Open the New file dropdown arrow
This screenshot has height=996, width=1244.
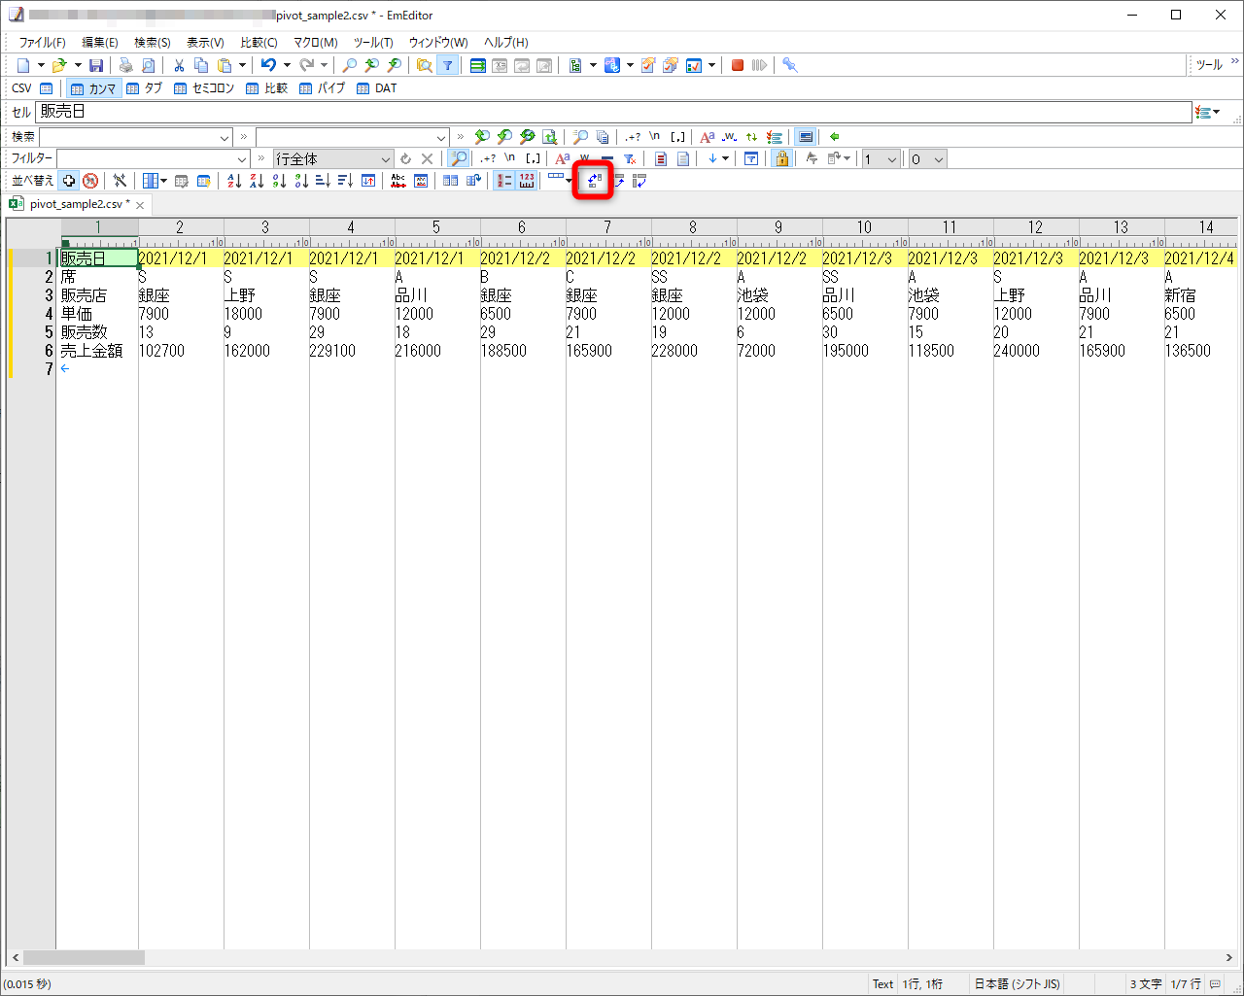click(41, 65)
